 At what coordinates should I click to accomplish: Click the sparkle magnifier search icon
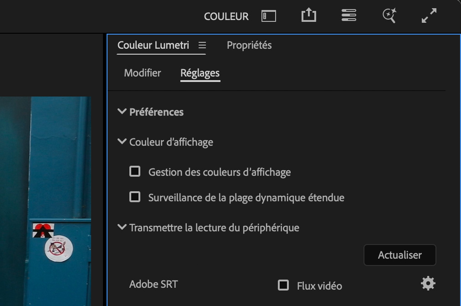point(389,16)
